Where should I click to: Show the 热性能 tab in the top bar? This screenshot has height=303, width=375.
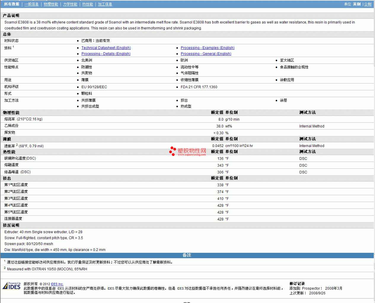(x=87, y=4)
